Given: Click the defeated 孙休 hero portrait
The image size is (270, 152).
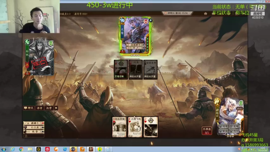Looking at the screenshot, I should (39, 57).
